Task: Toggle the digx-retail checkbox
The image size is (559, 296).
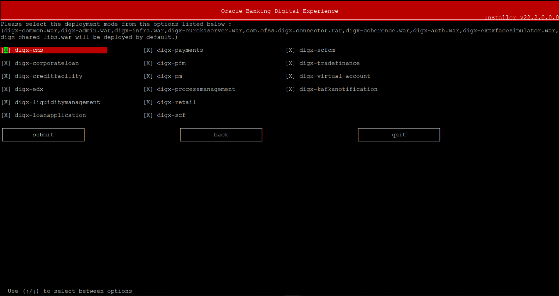Action: (148, 102)
